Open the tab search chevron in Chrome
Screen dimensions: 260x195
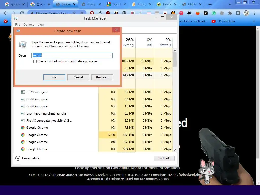tap(230, 4)
